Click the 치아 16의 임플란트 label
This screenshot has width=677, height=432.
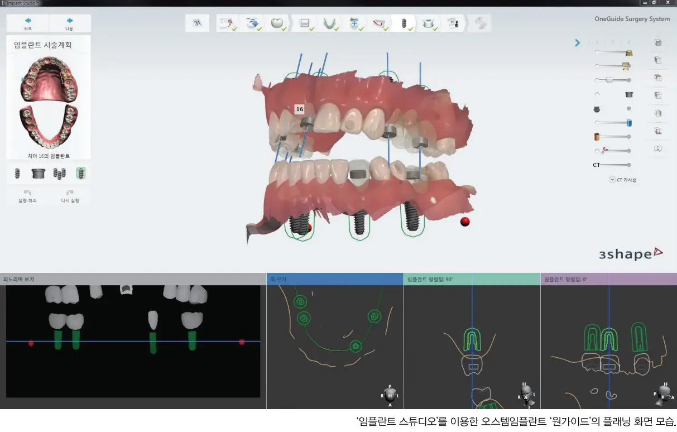pos(49,156)
